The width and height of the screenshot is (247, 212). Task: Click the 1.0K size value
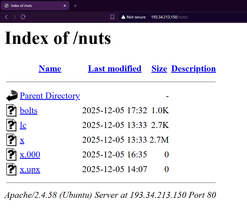(x=160, y=110)
